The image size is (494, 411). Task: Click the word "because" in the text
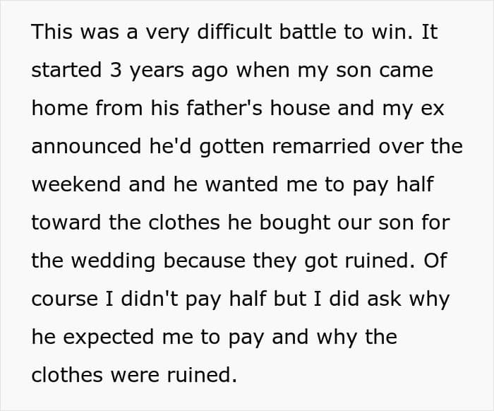[205, 261]
